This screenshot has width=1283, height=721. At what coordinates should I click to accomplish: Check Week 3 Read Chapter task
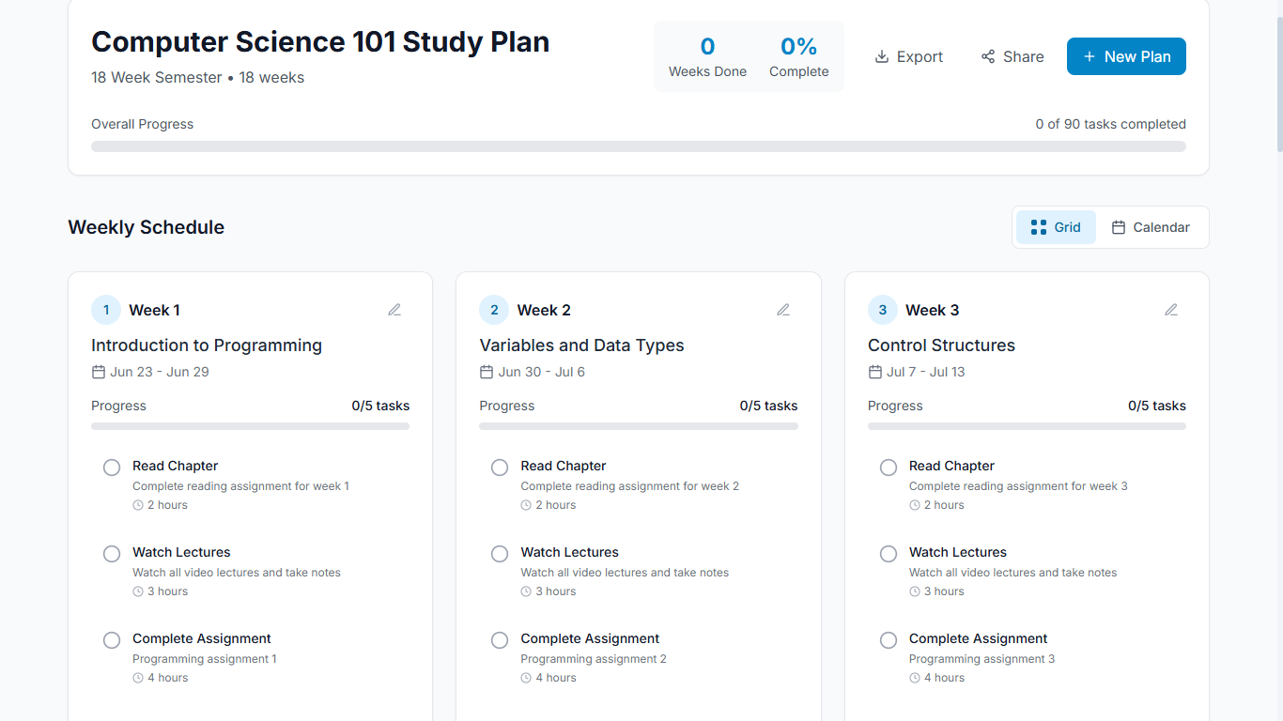[x=889, y=468]
